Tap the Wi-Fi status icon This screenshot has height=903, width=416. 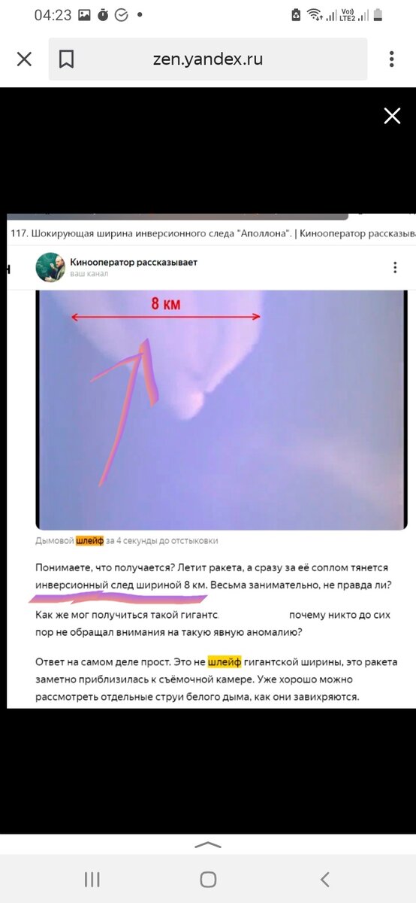(x=315, y=15)
